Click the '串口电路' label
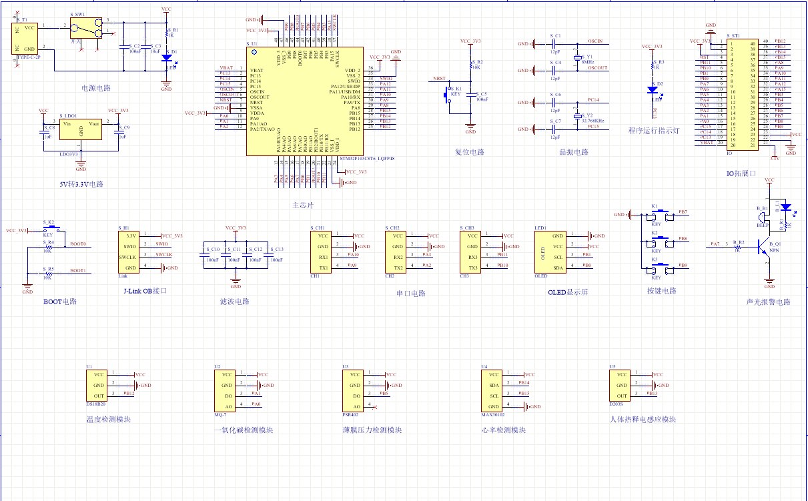This screenshot has height=501, width=808. (x=410, y=293)
